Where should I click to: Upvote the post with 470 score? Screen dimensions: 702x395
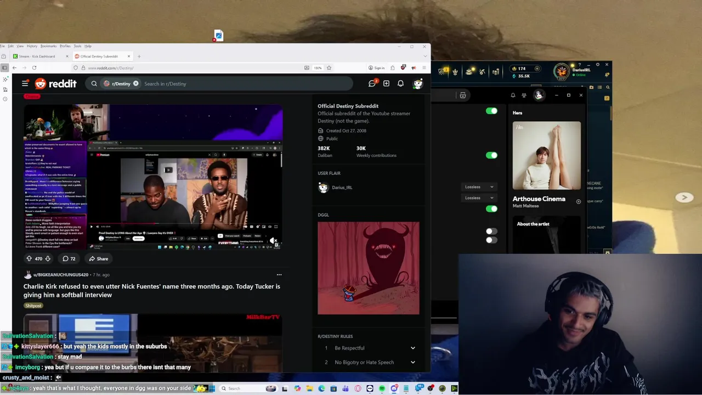click(29, 258)
